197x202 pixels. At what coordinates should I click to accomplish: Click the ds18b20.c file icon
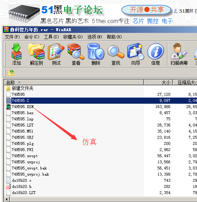click(9, 180)
